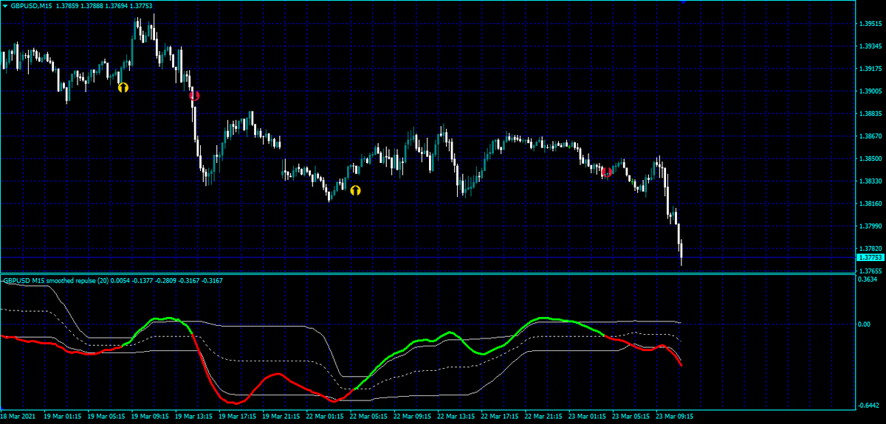The width and height of the screenshot is (886, 424).
Task: Click the 22 Mar 09:15 time label
Action: click(x=413, y=417)
